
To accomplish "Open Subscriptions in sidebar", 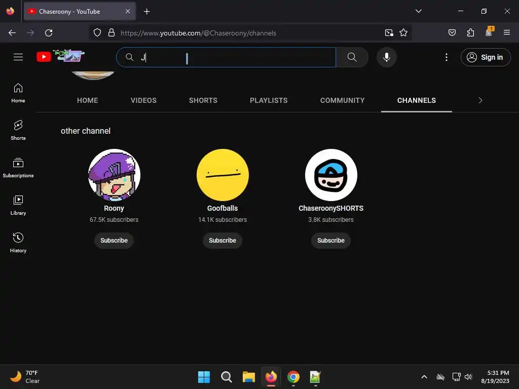I will click(x=18, y=168).
